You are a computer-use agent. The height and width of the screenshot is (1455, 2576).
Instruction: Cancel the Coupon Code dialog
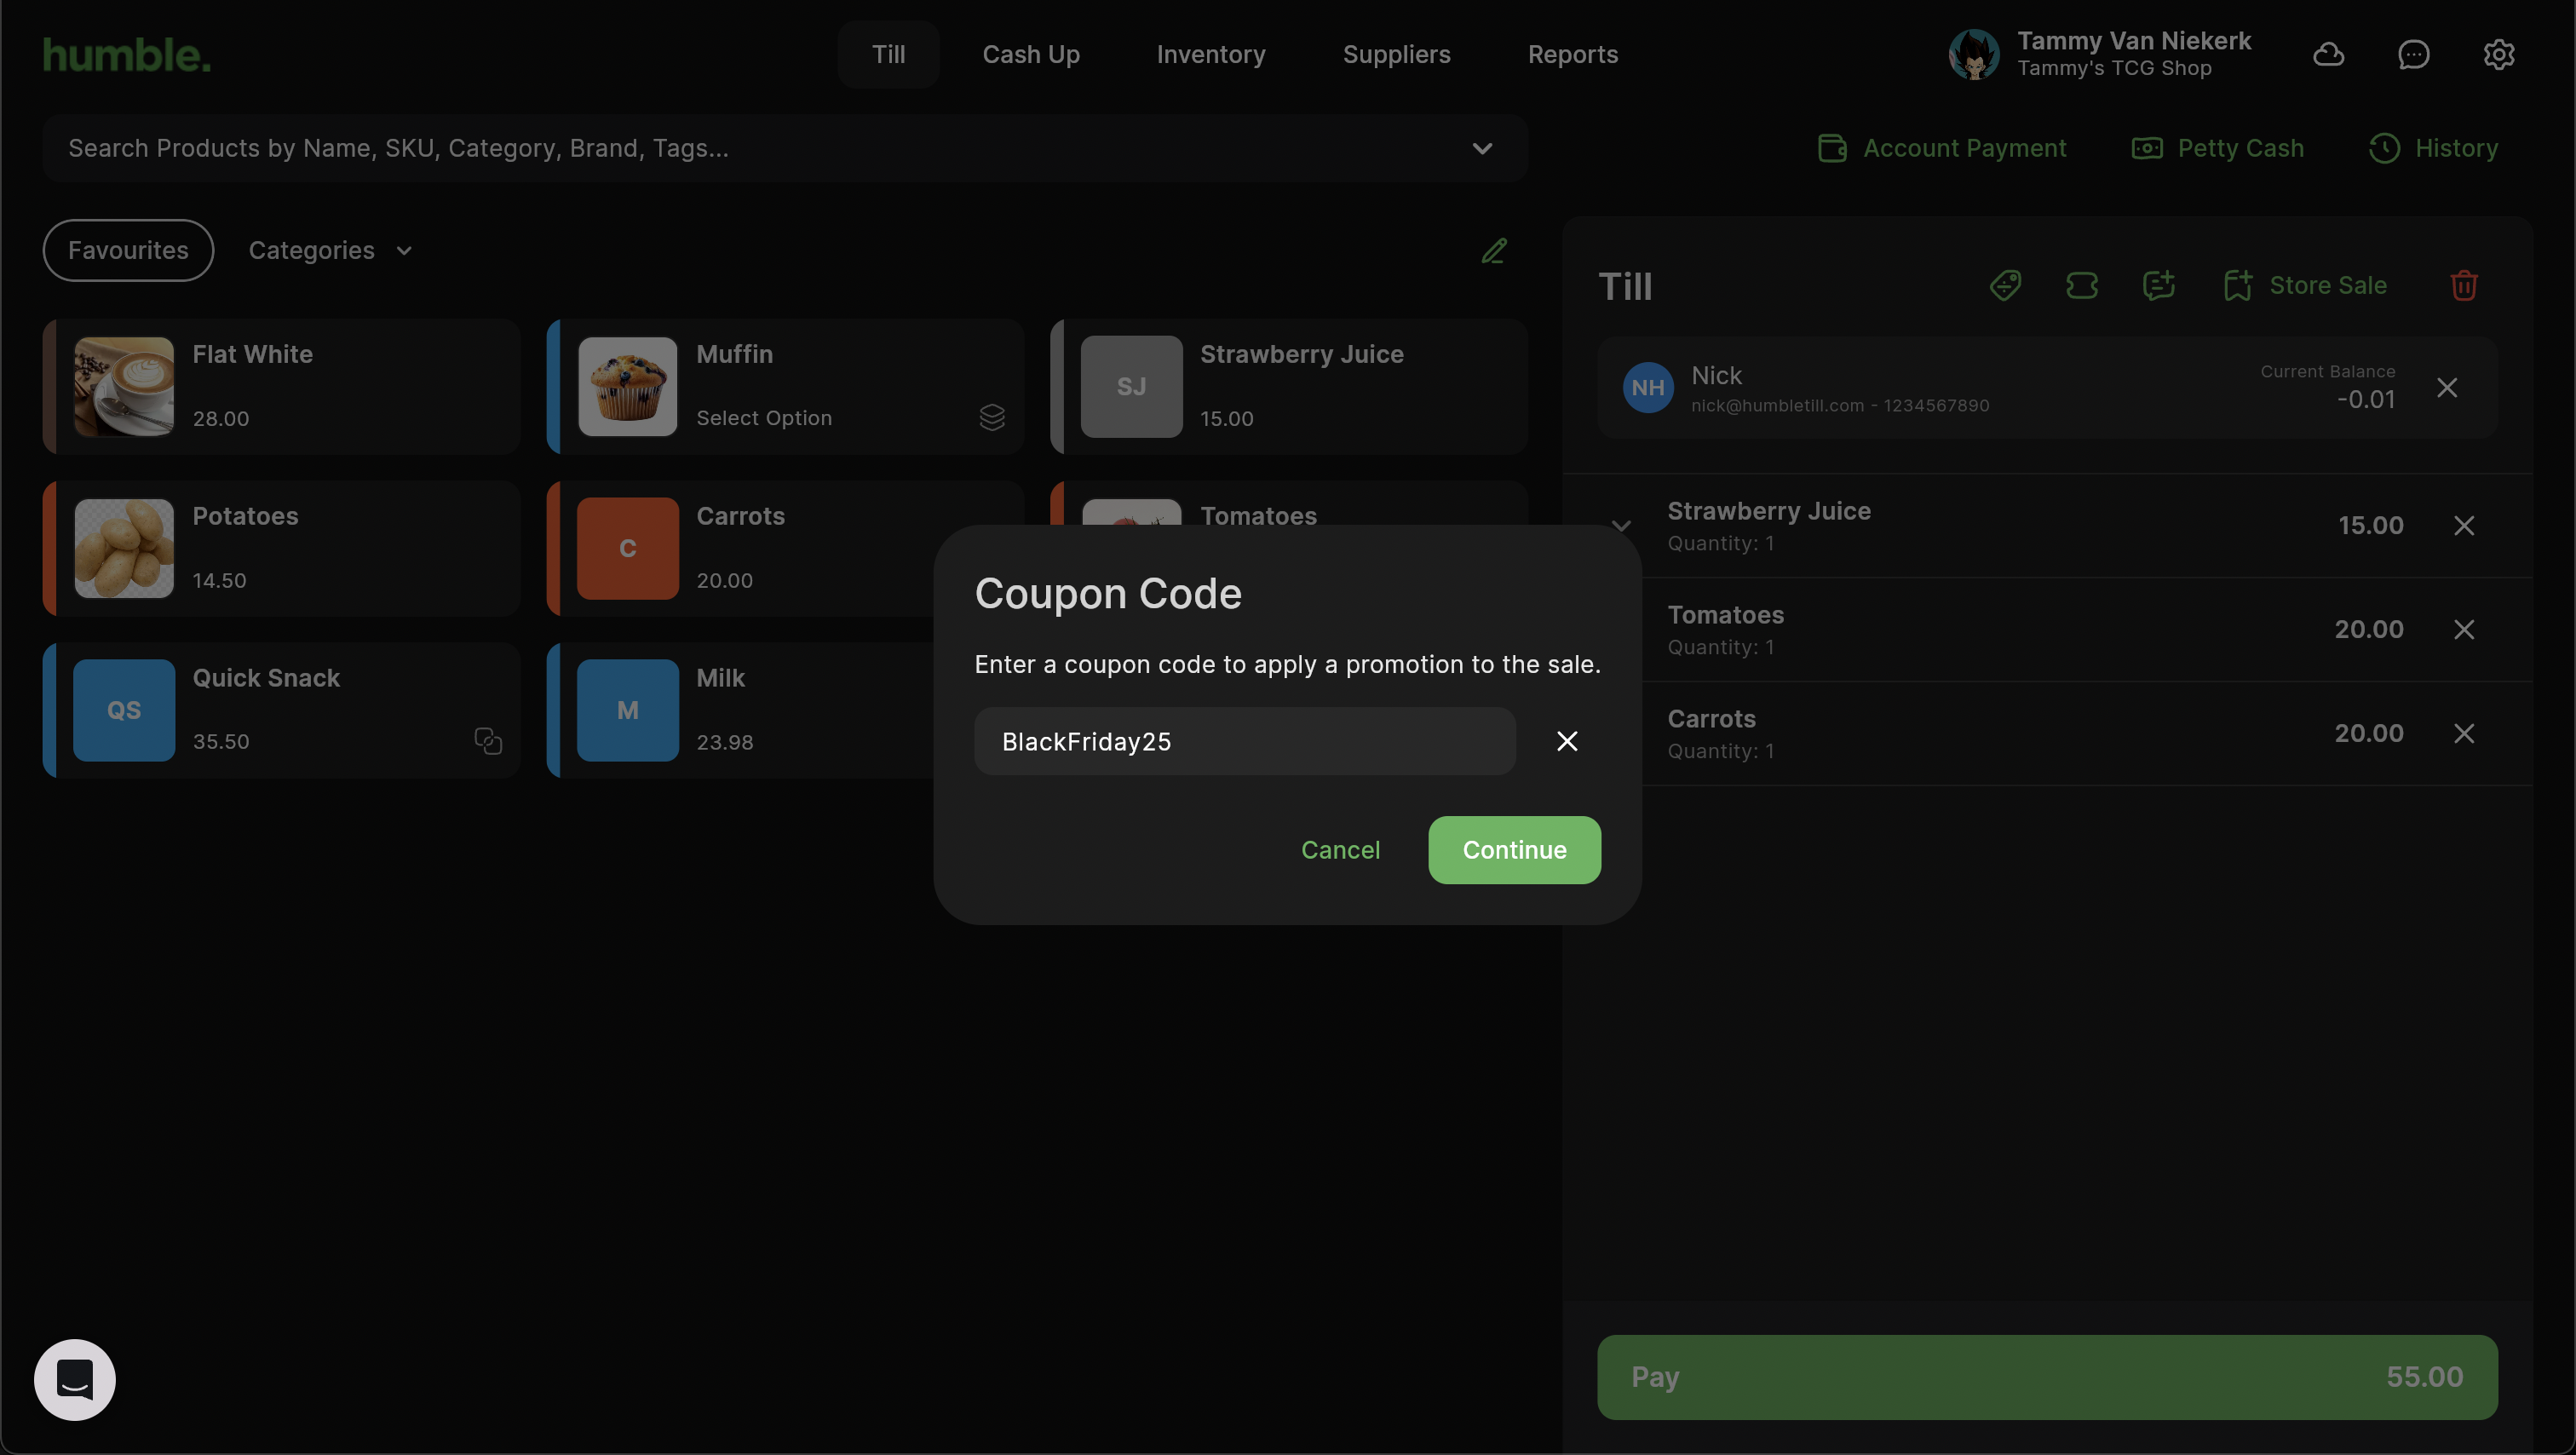pos(1340,850)
